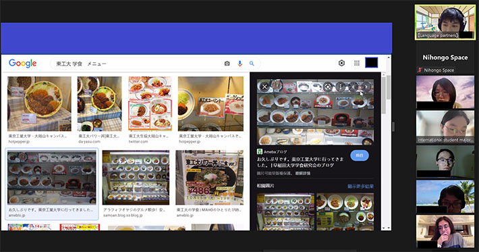Click the Ameba blog source name
479x252 pixels.
pos(275,152)
